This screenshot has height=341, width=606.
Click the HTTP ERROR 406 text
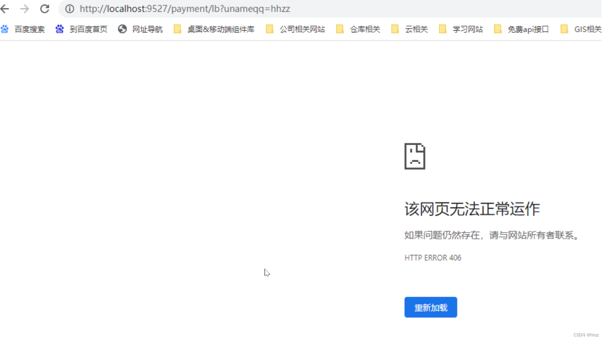click(x=433, y=258)
